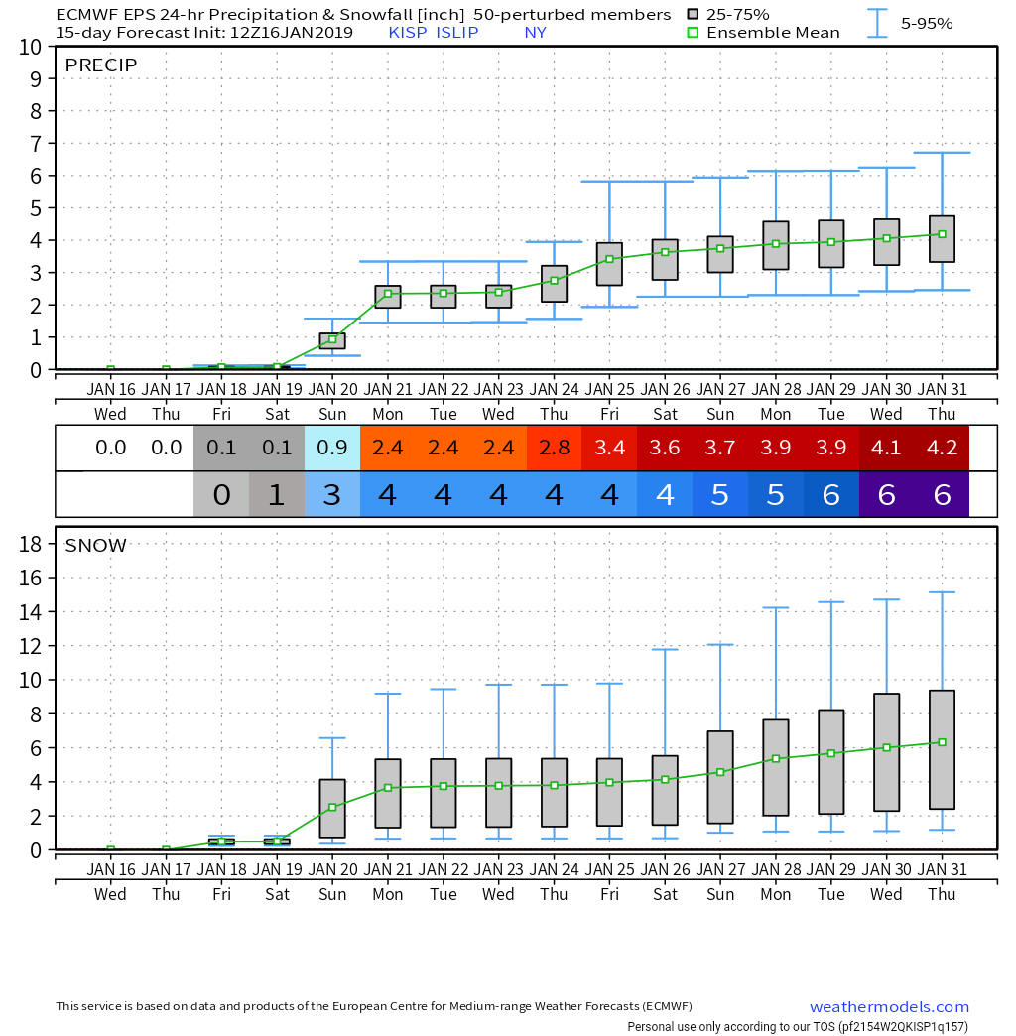Click the ECMWF data attribution footer text
Image resolution: width=1016 pixels, height=1036 pixels.
tap(374, 1006)
